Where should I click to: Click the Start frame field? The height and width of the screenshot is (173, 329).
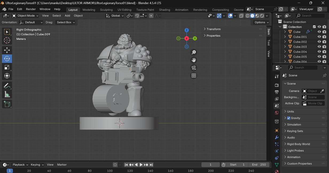coord(237,165)
